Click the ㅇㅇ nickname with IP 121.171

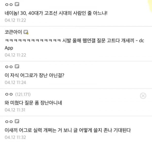pyautogui.click(x=9, y=94)
